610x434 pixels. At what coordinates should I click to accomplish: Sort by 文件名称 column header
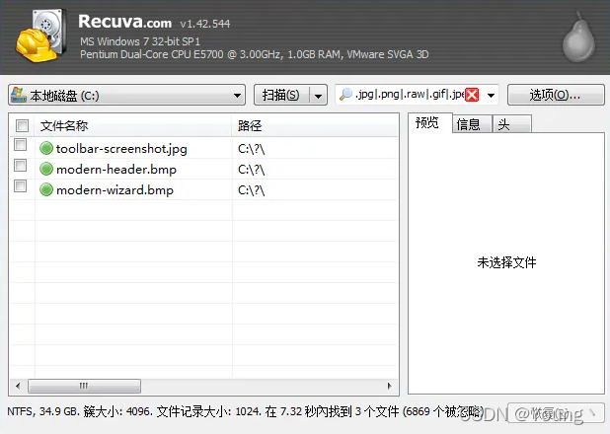coord(133,125)
